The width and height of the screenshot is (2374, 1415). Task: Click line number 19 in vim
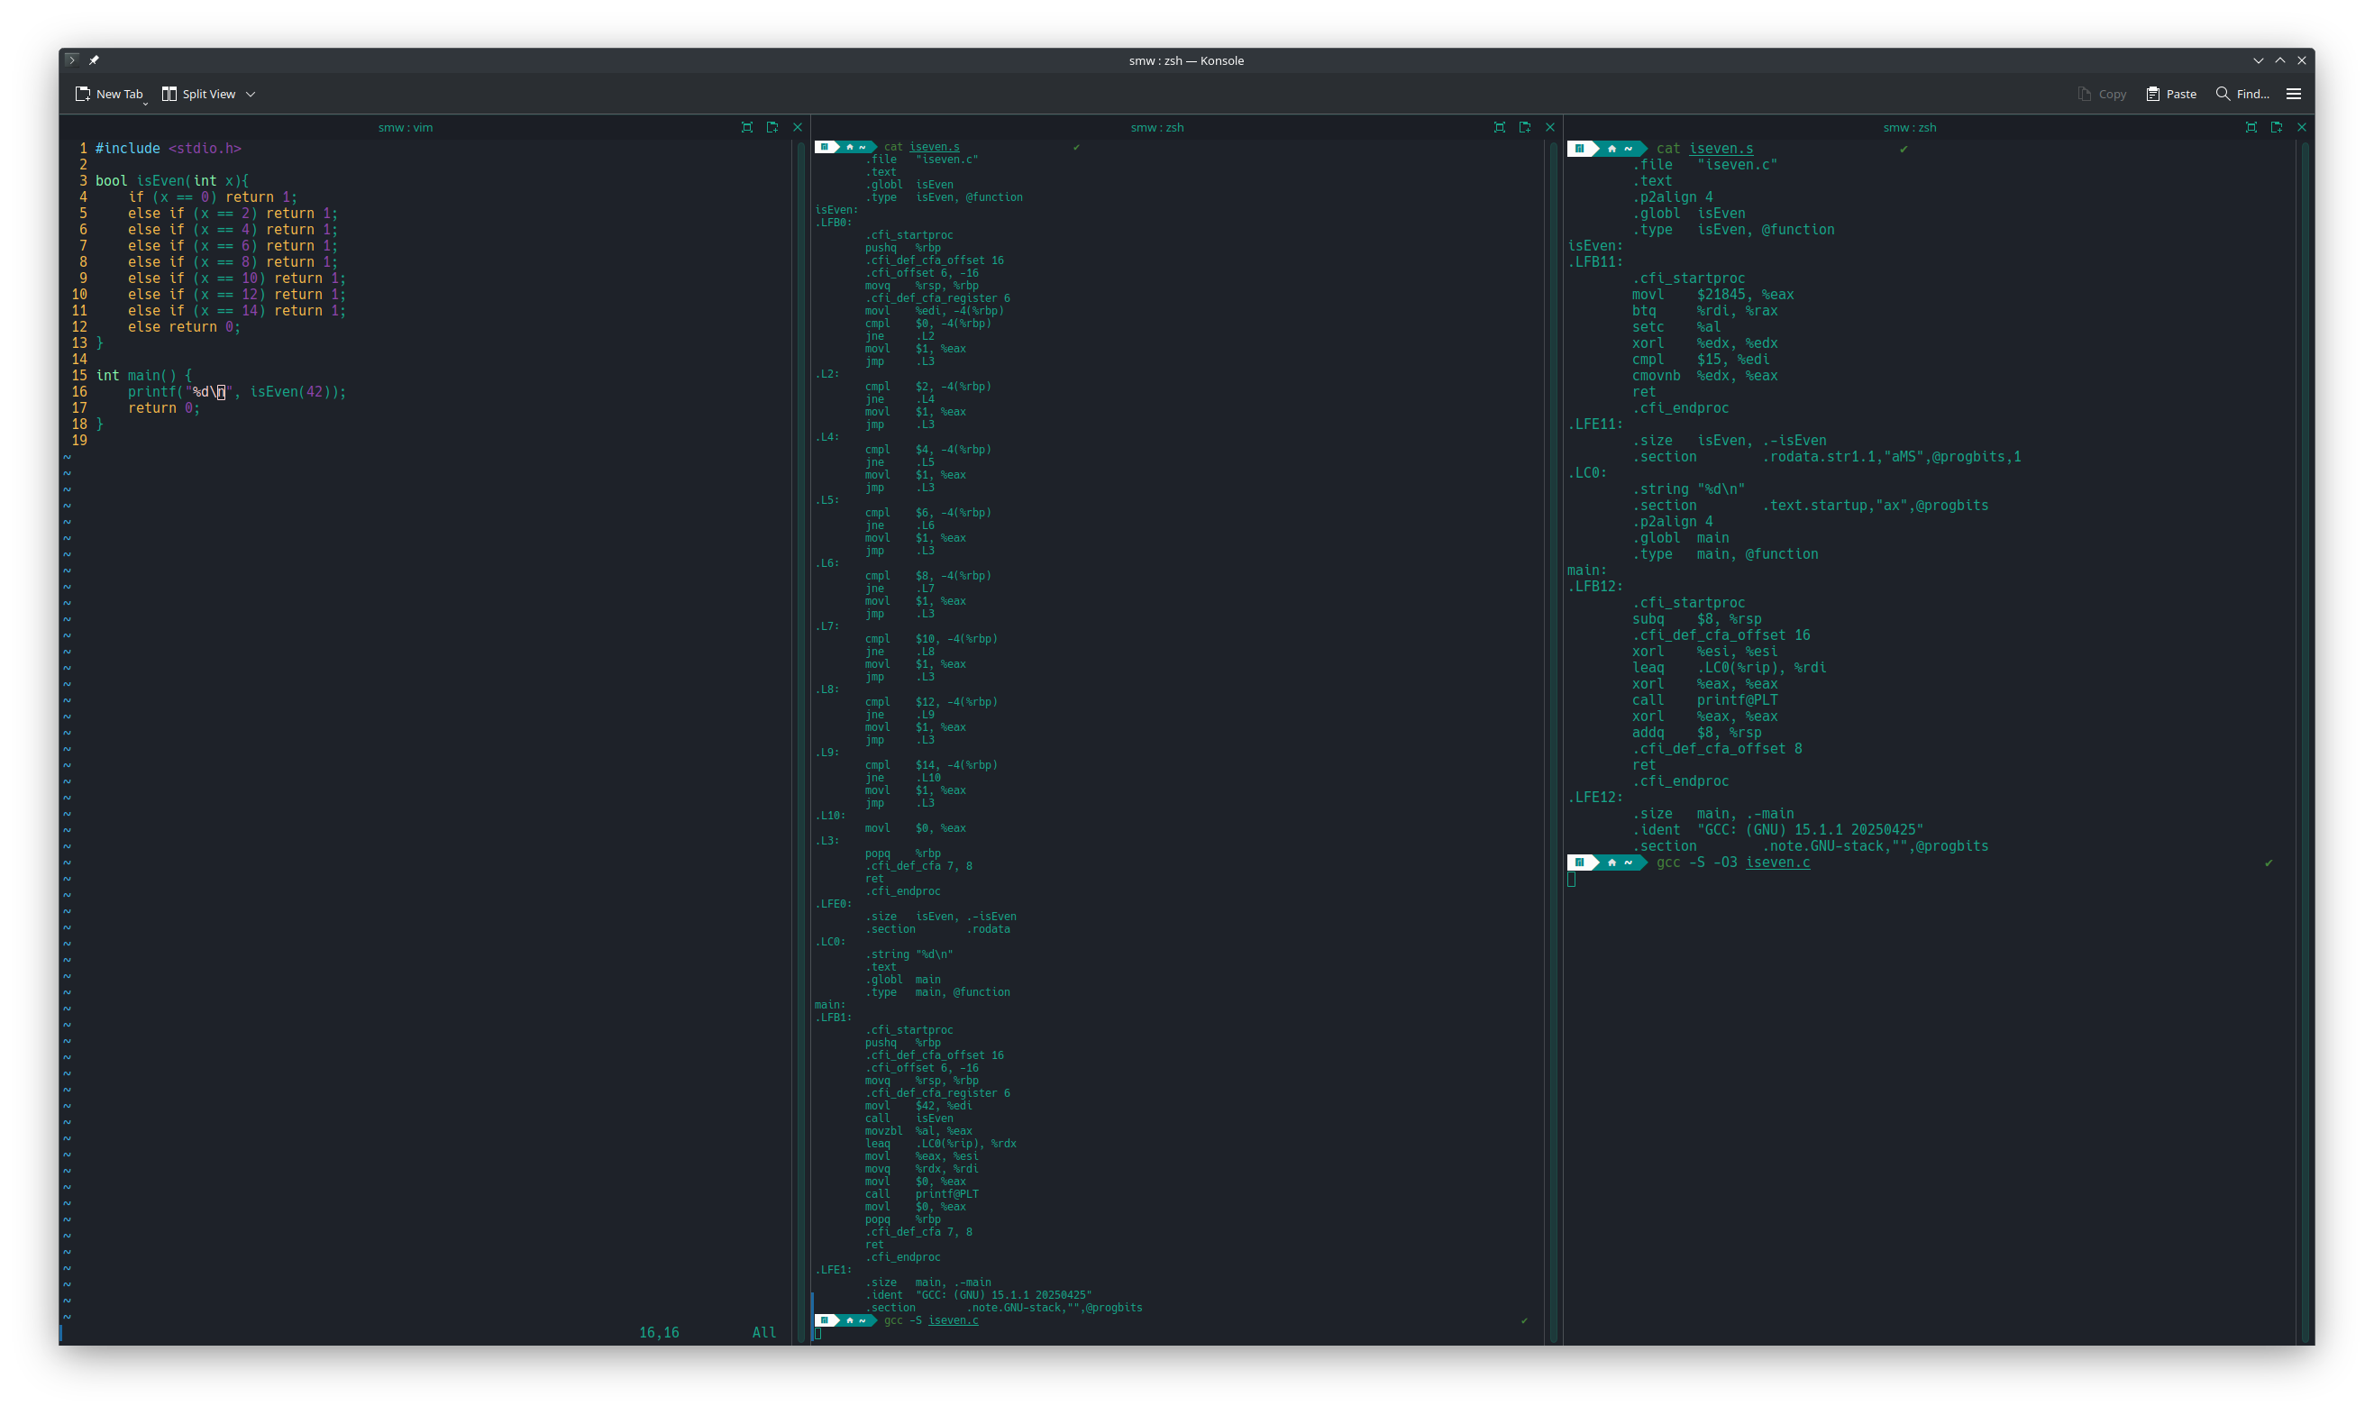coord(79,441)
